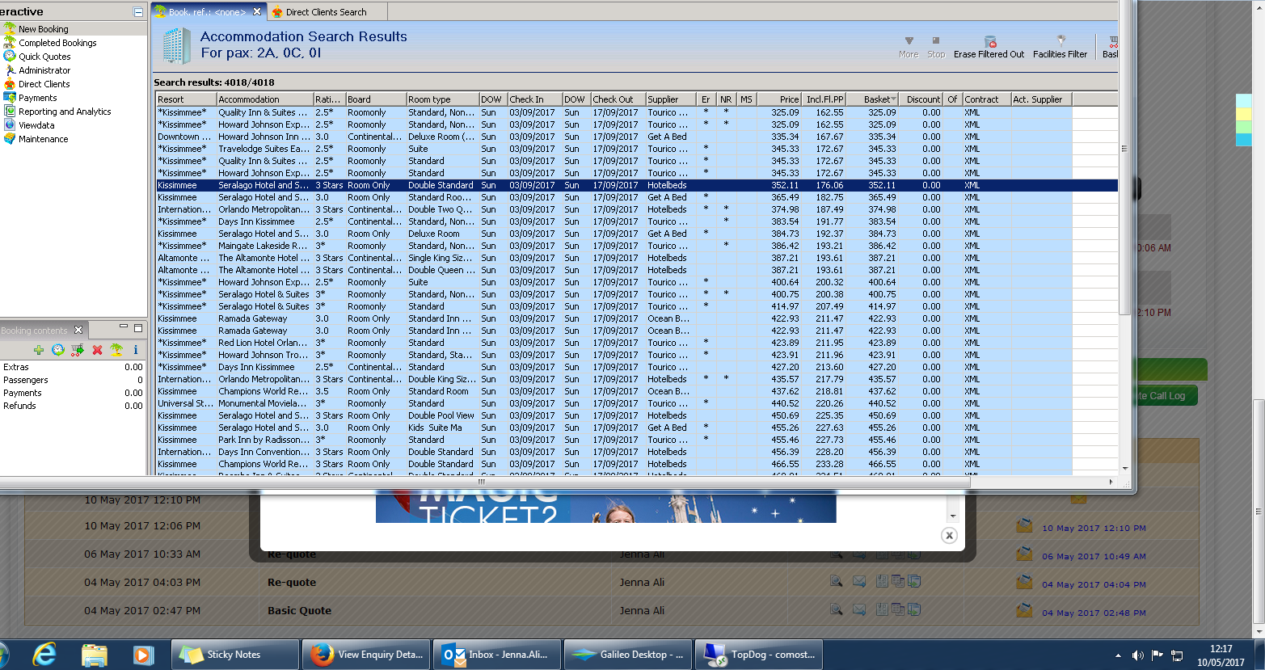Open the 04 May 2017 04:04 PM link
The width and height of the screenshot is (1265, 670).
[1094, 585]
